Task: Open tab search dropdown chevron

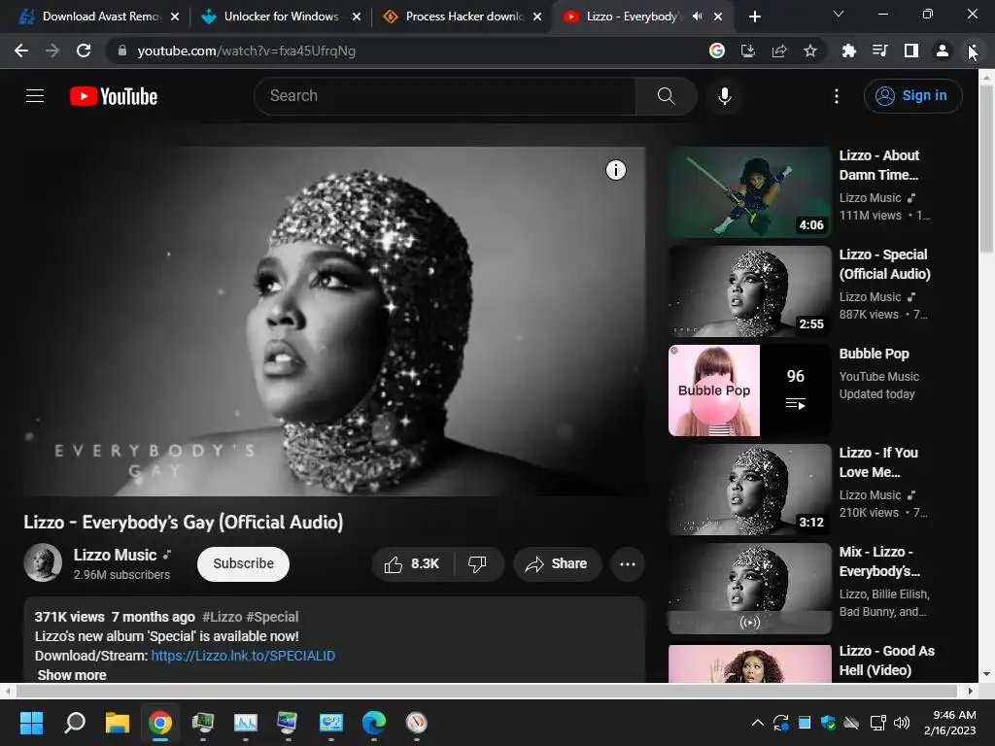Action: pos(839,14)
